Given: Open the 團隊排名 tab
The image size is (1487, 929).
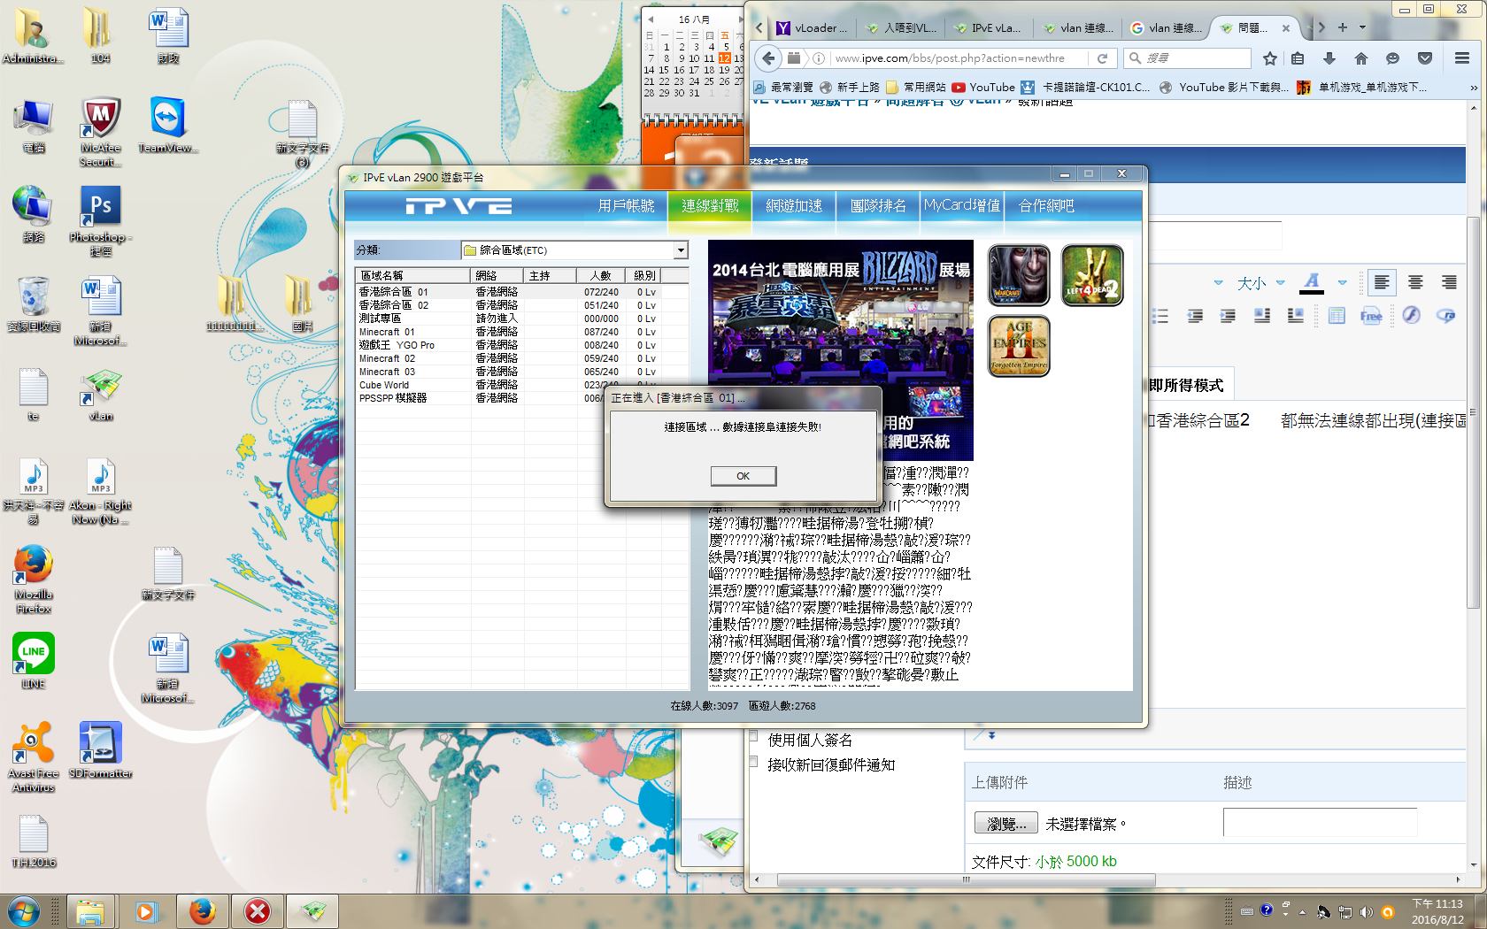Looking at the screenshot, I should point(877,205).
